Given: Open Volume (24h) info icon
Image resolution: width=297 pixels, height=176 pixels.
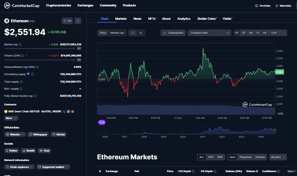Looking at the screenshot, I should tap(23, 56).
